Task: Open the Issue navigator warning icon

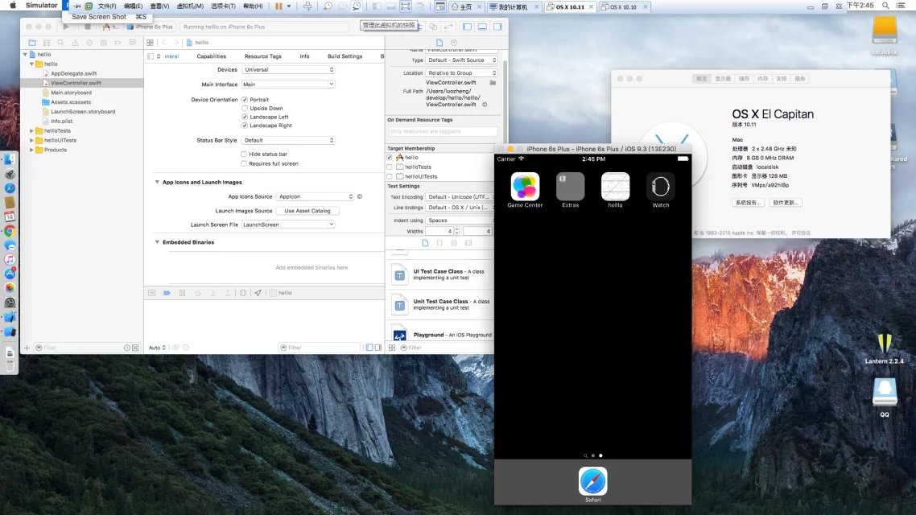Action: pyautogui.click(x=75, y=43)
